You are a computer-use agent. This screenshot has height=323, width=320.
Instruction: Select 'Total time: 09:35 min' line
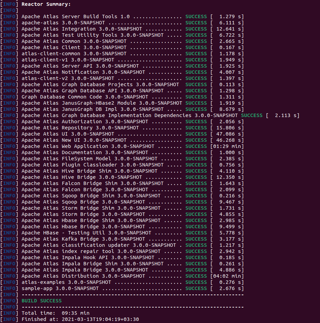[55, 313]
